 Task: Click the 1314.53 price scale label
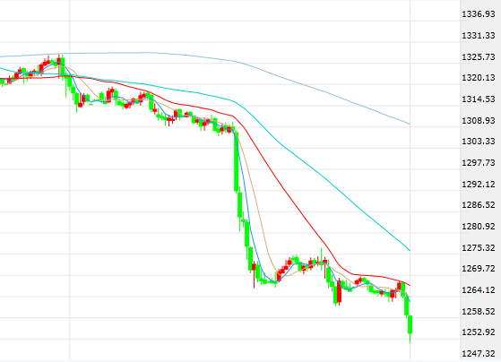479,99
